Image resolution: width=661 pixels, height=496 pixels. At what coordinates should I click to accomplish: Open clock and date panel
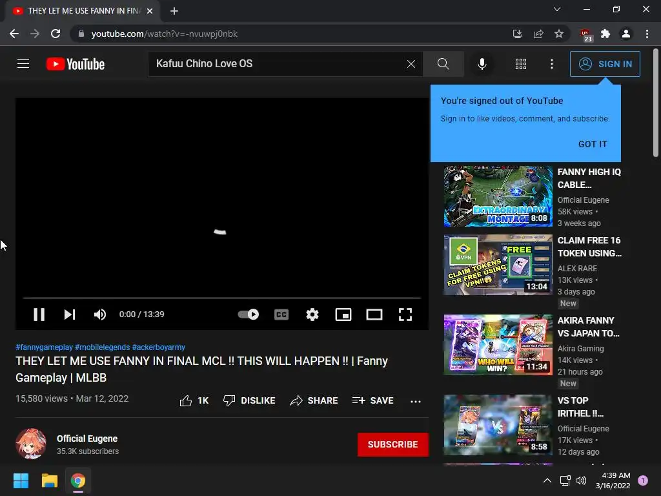click(613, 480)
